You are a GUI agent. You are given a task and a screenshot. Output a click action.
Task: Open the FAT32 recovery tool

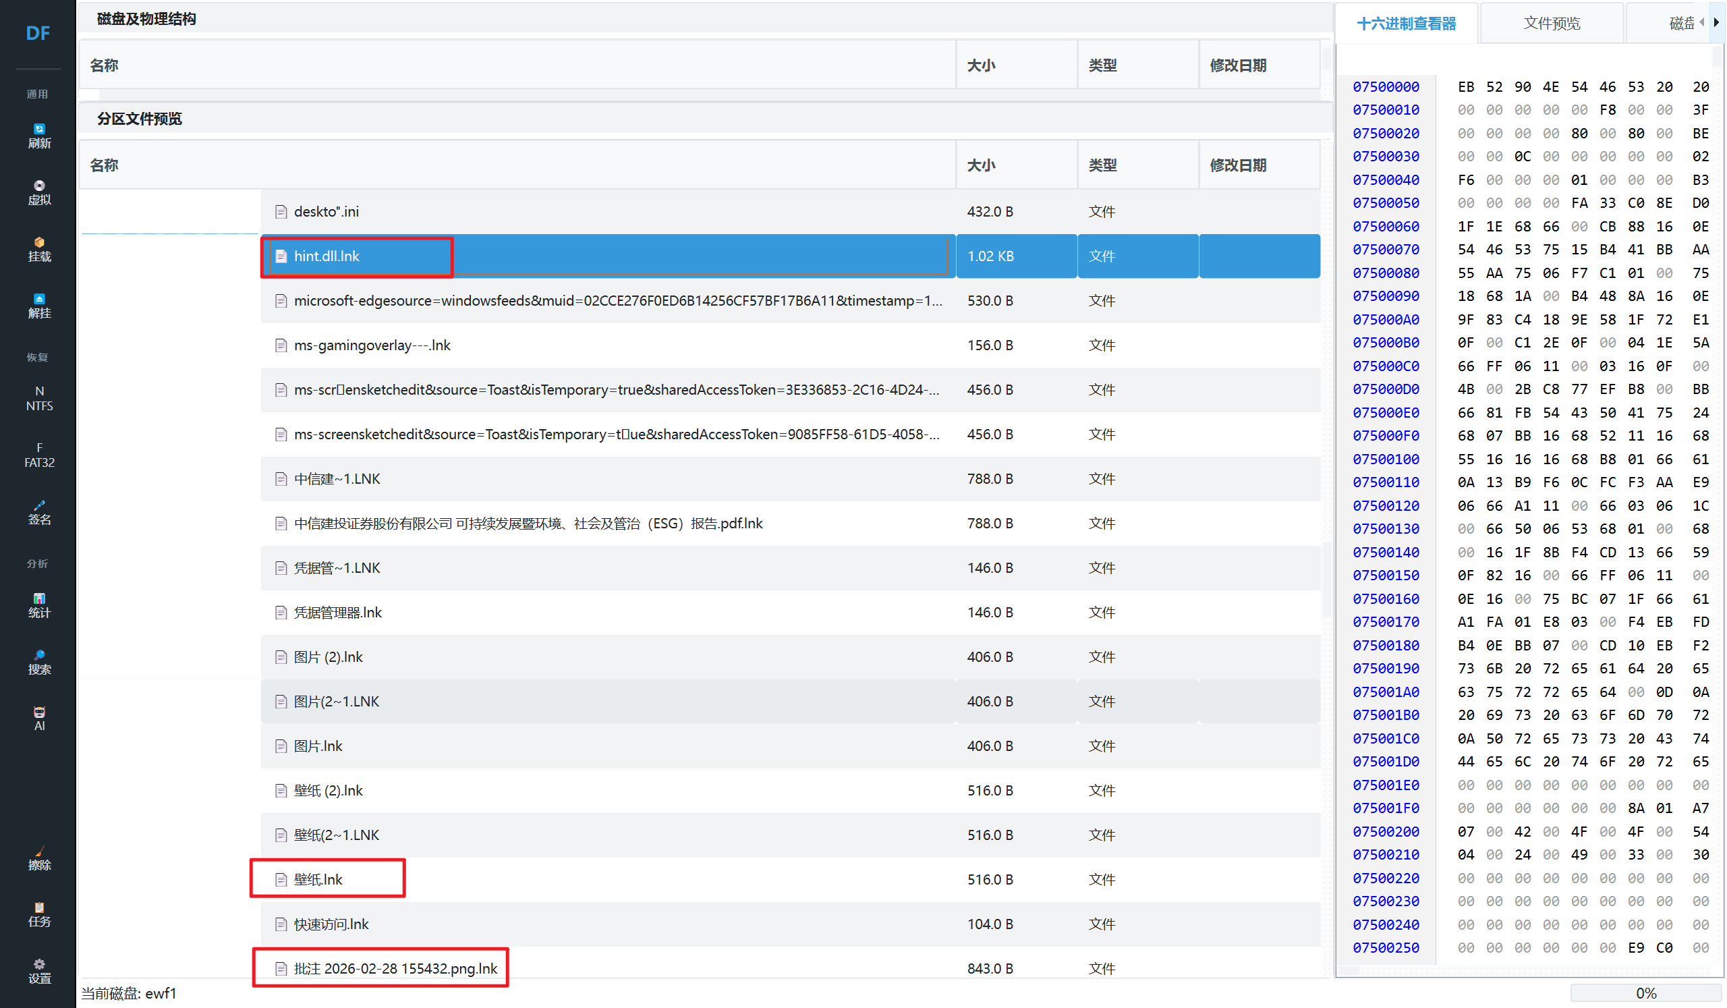(x=39, y=455)
